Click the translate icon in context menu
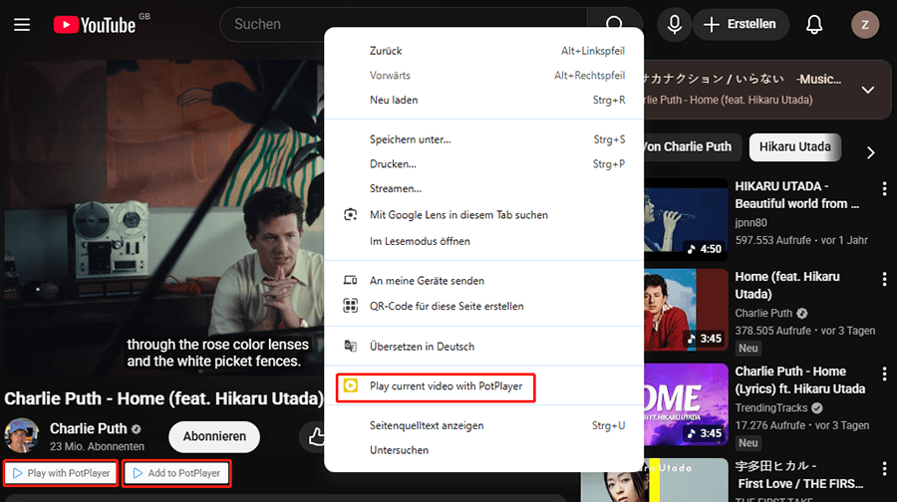This screenshot has width=897, height=502. point(350,346)
